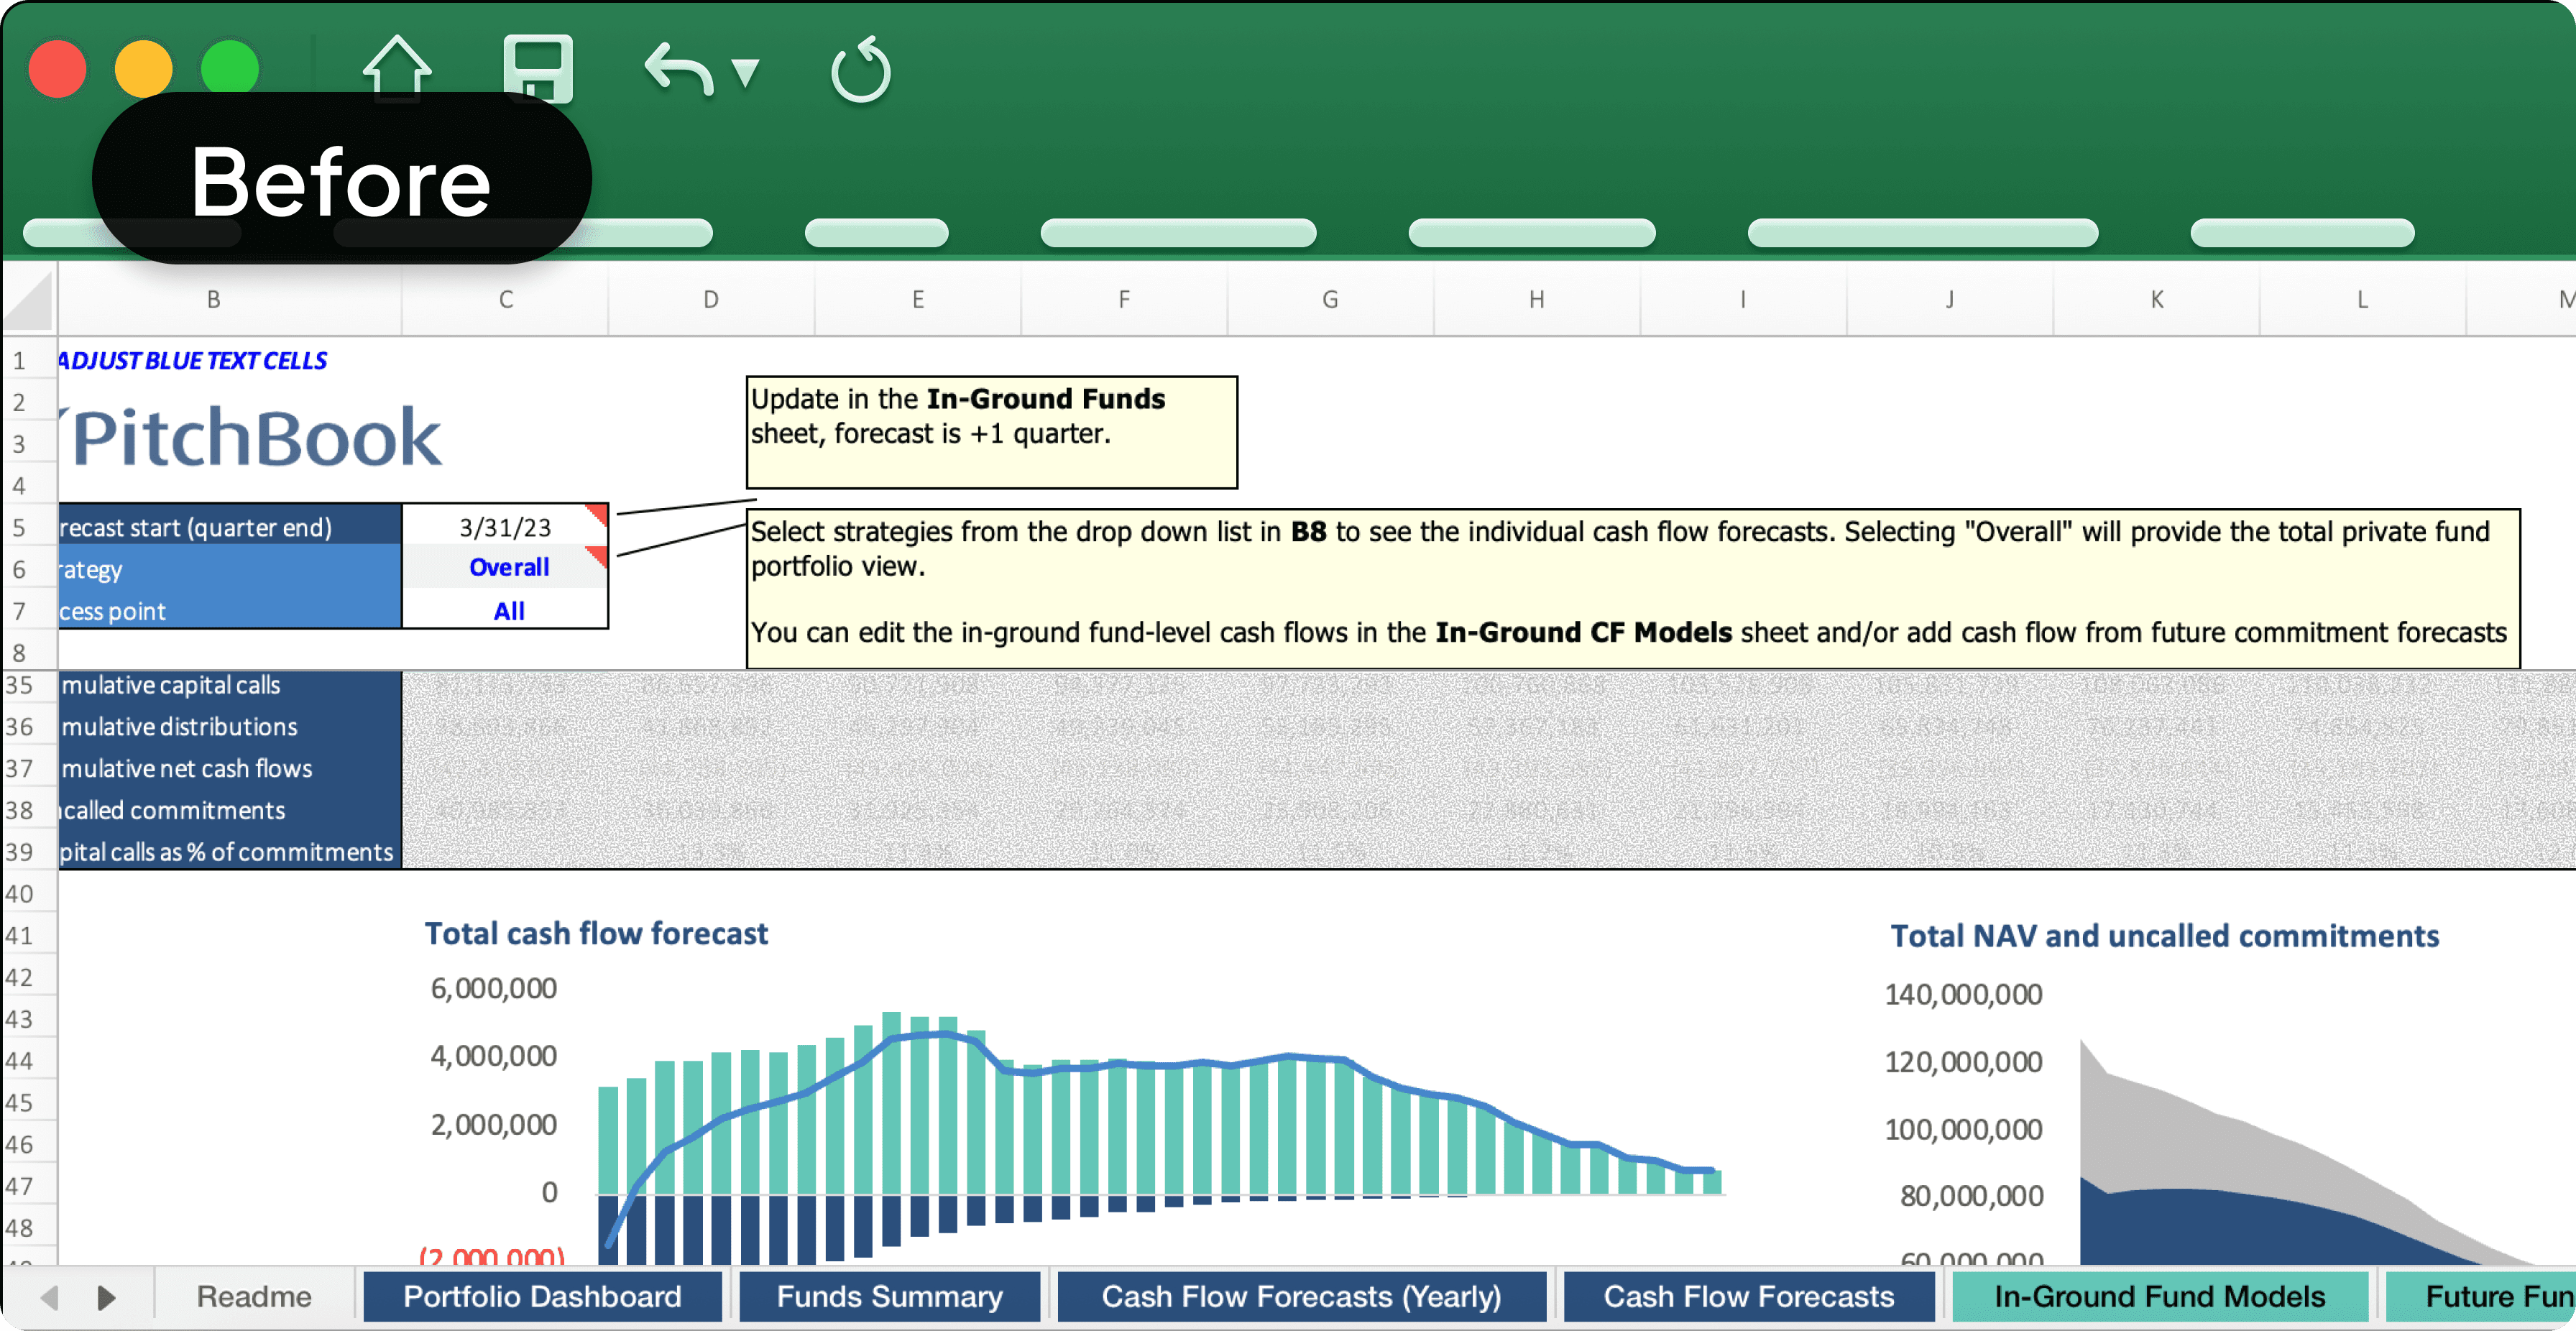Viewport: 2576px width, 1331px height.
Task: Switch to the In-Ground Fund Models tab
Action: click(2159, 1296)
